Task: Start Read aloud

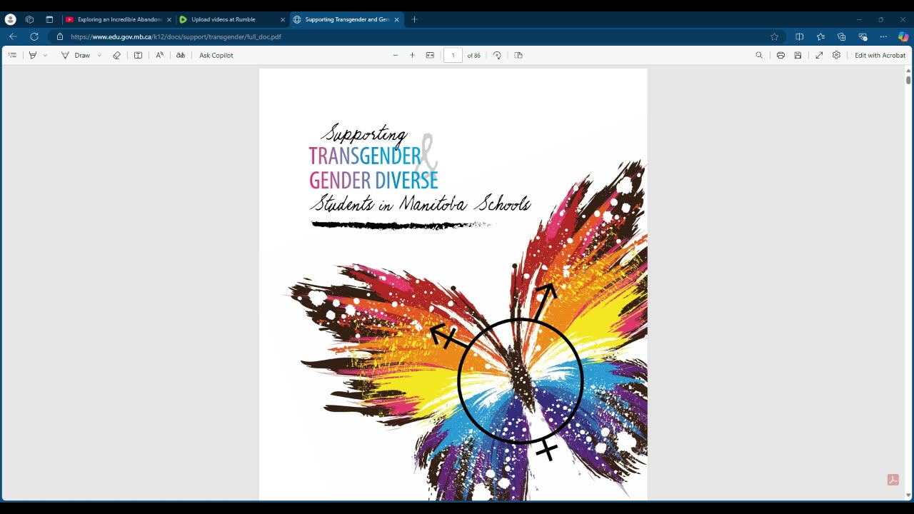Action: point(159,55)
